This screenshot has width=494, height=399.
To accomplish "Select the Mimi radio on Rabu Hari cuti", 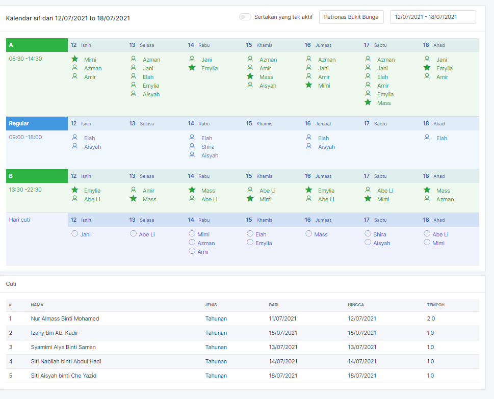I will [x=192, y=234].
